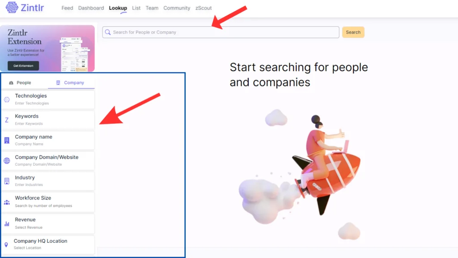
Task: Open the Dashboard menu item
Action: point(91,8)
